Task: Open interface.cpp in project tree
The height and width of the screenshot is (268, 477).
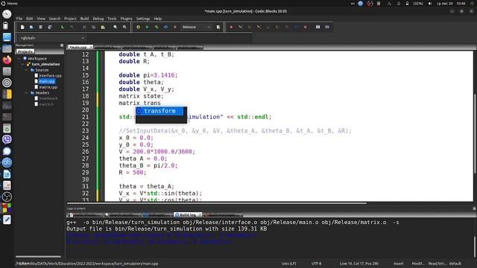Action: [50, 76]
